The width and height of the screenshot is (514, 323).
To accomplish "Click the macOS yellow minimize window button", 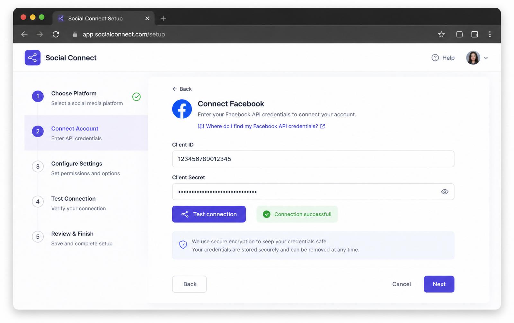I will pos(32,17).
